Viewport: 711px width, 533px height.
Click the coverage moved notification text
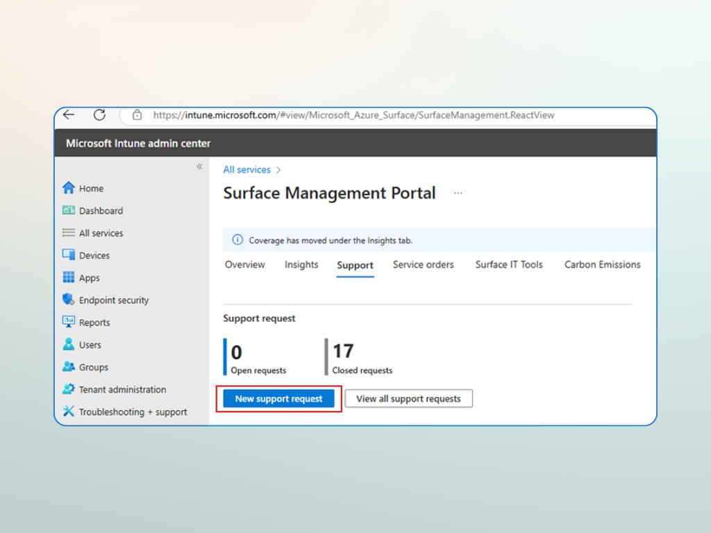331,241
